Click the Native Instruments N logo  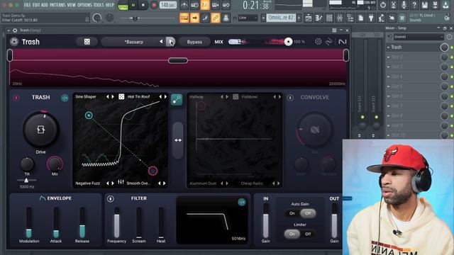[x=343, y=42]
